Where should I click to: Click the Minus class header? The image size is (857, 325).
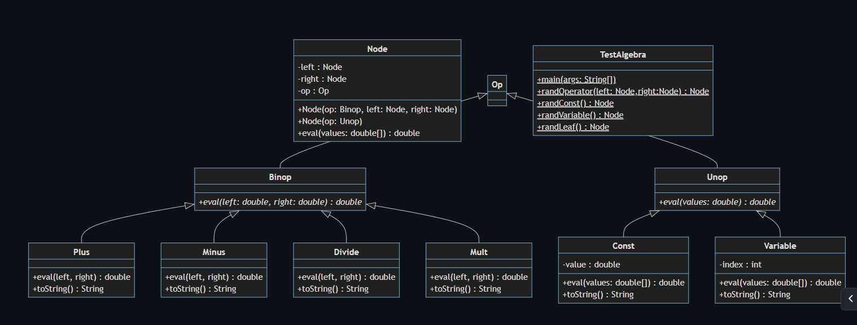point(213,252)
